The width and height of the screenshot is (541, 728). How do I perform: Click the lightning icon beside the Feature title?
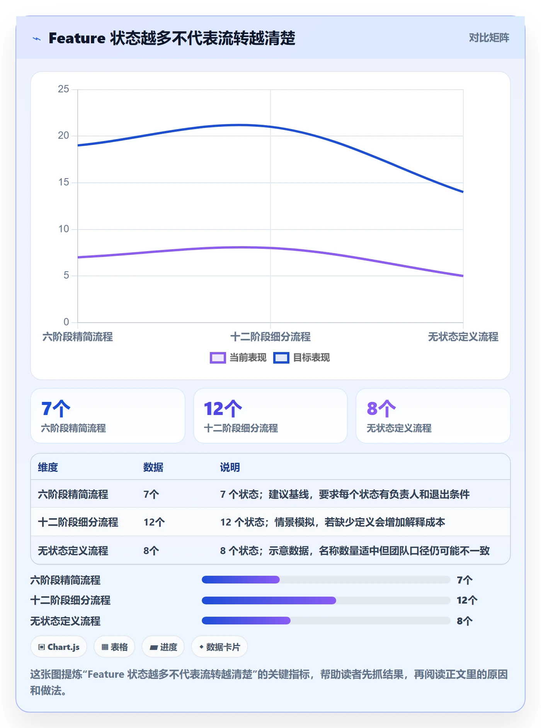37,39
